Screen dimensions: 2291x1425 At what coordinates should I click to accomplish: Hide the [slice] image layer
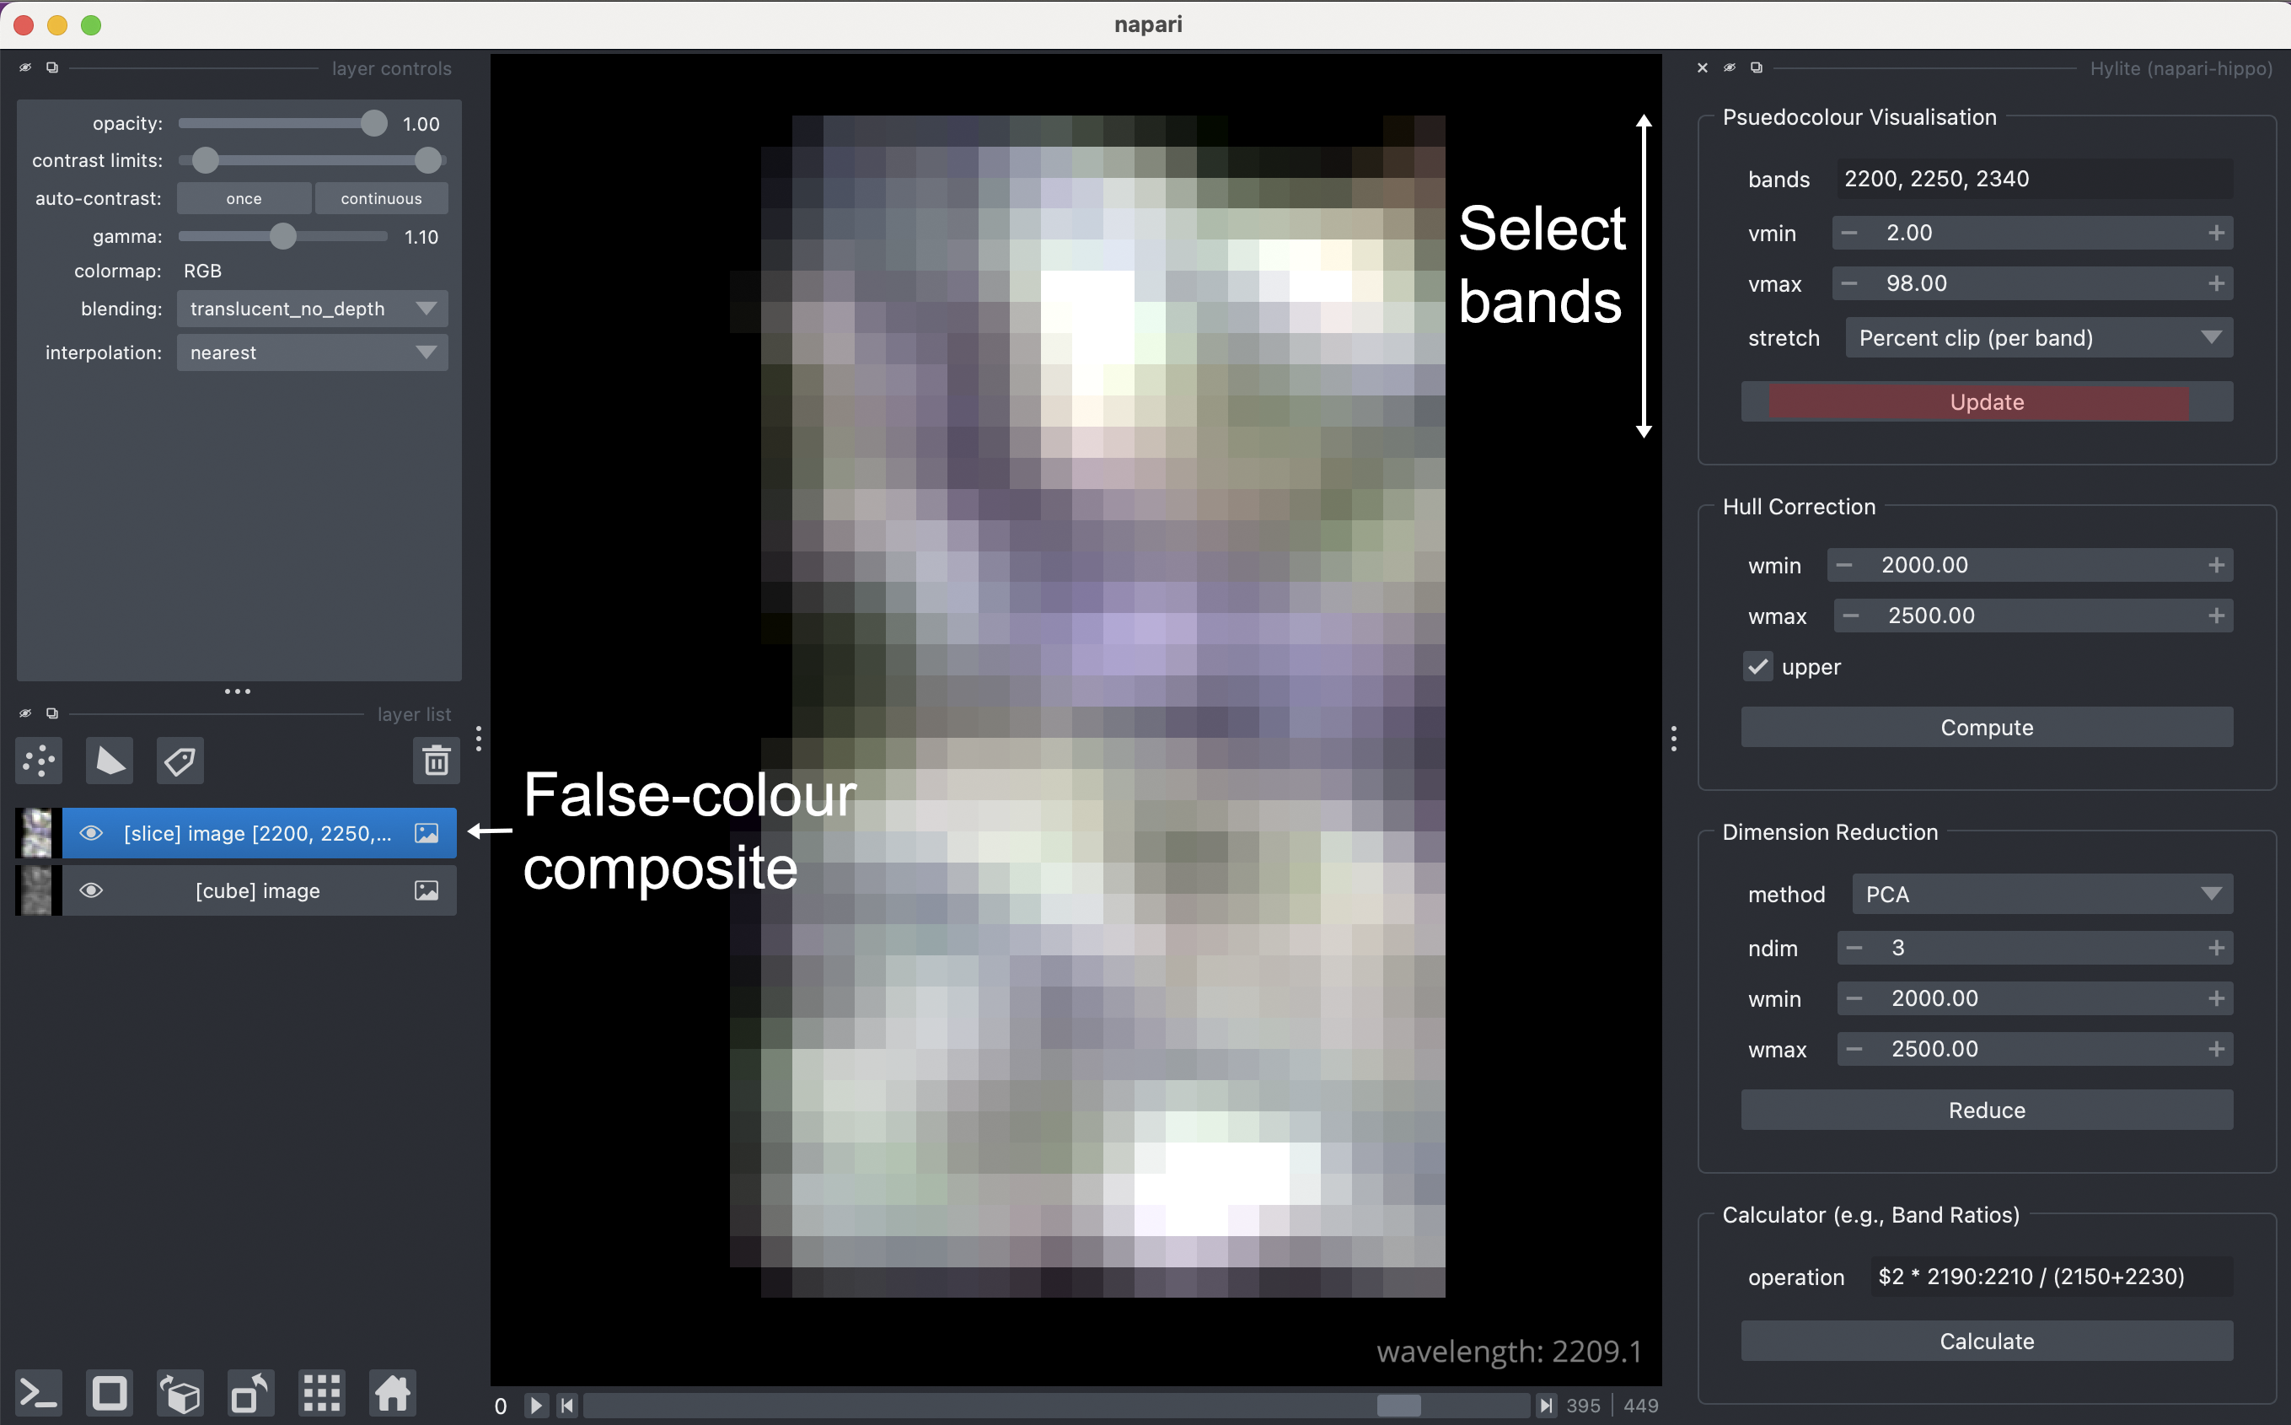(x=91, y=833)
